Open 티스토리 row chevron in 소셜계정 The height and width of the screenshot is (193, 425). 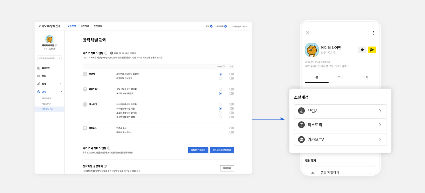[x=380, y=125]
